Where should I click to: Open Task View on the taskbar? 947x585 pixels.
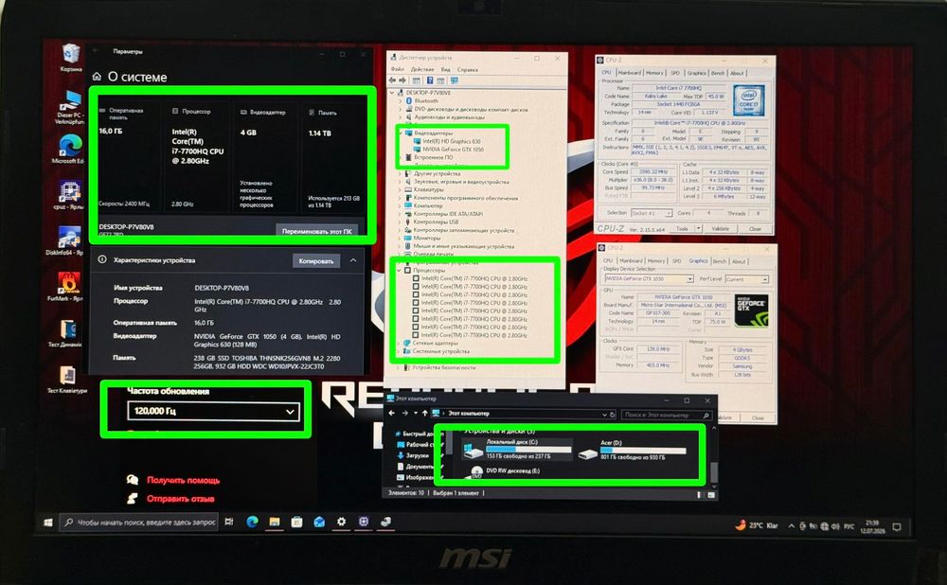(229, 522)
